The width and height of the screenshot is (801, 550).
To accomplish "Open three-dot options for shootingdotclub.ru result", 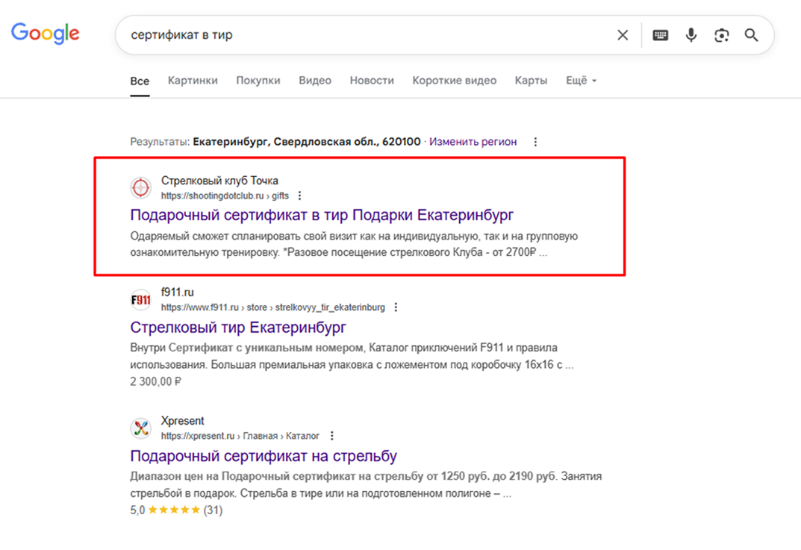I will pos(300,196).
